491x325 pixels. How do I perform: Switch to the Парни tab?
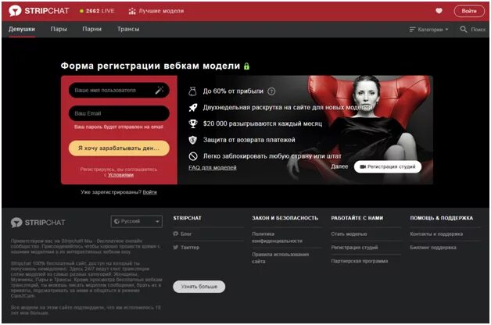pyautogui.click(x=91, y=29)
